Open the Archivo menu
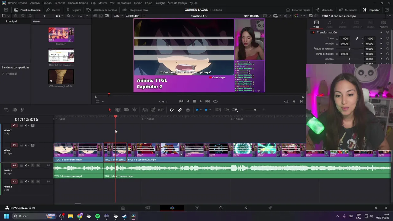 [x=35, y=3]
